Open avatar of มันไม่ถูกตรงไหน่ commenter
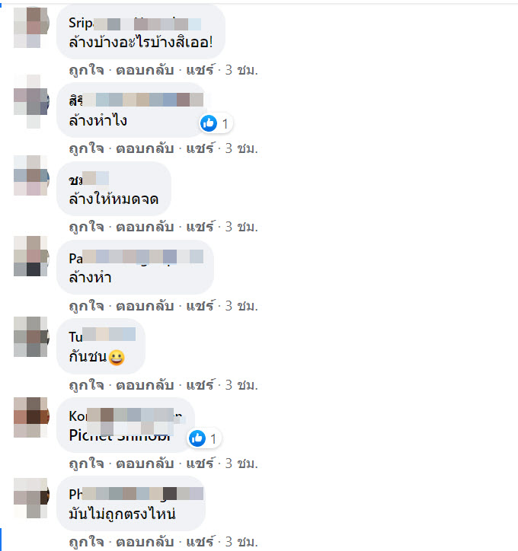Viewport: 518px width, 551px height. tap(31, 498)
